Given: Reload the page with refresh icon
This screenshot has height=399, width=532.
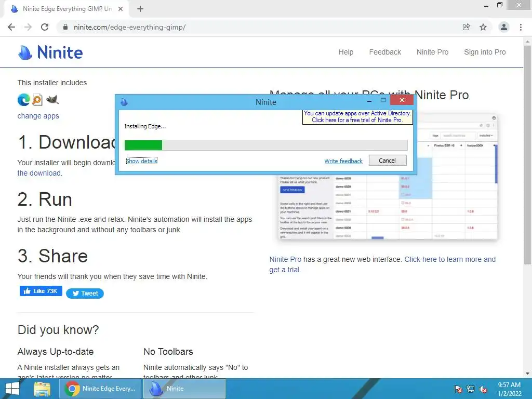Looking at the screenshot, I should click(45, 27).
